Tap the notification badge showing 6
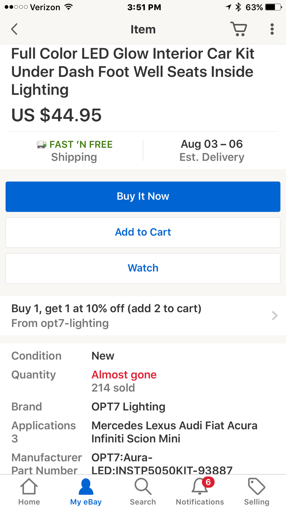 click(x=208, y=482)
